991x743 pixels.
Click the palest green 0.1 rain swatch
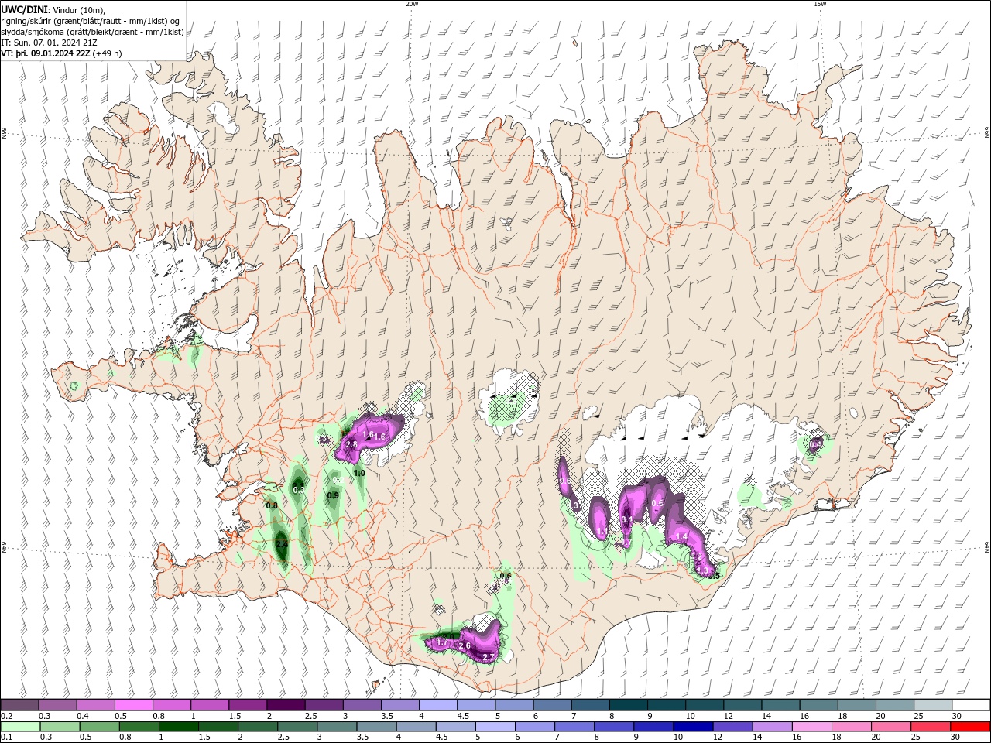19,727
